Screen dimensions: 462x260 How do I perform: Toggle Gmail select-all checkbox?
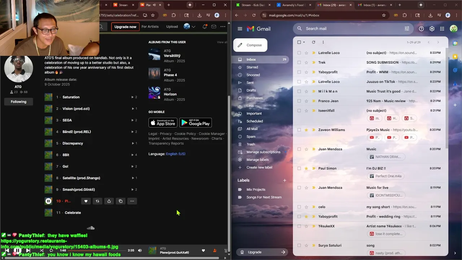pos(299,42)
